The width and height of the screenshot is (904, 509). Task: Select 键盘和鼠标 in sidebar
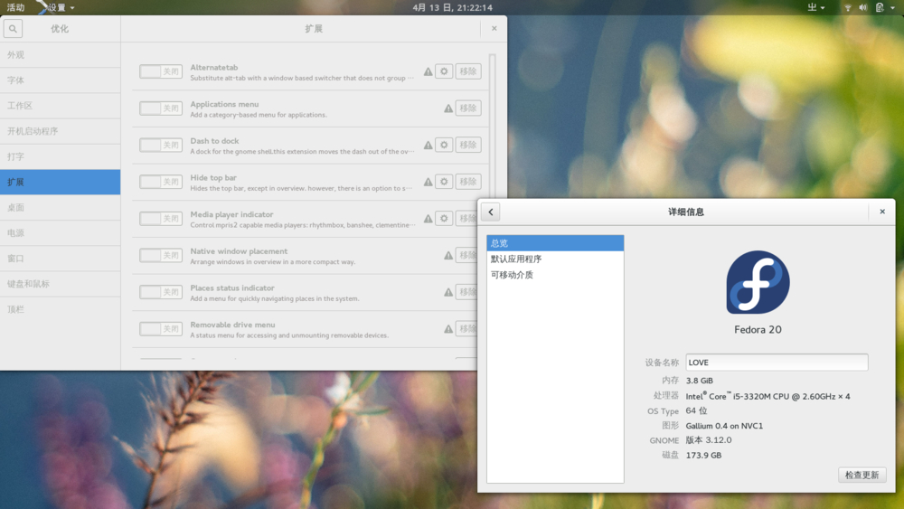coord(60,284)
